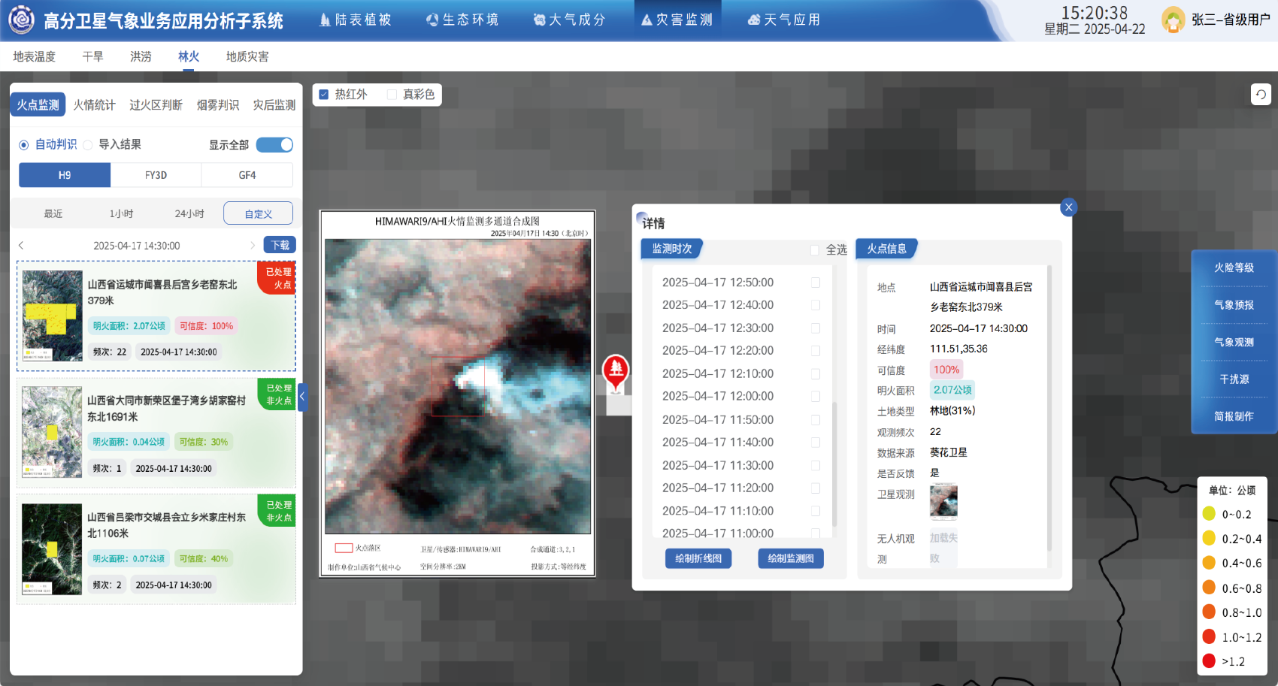
Task: Click the user avatar icon
Action: point(1173,20)
